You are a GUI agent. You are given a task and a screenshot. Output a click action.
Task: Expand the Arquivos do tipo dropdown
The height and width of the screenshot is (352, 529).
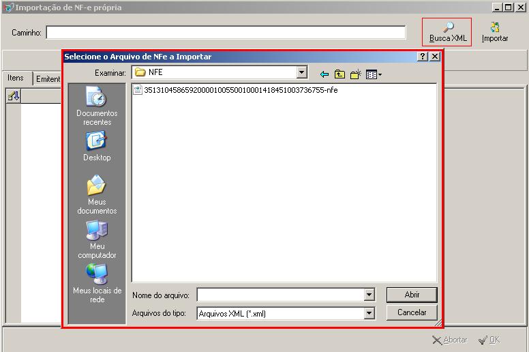369,313
